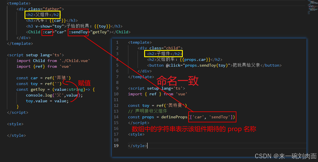This screenshot has width=318, height=162.
Task: Click line number 9 in the Child editor gutter
Action: click(x=117, y=88)
